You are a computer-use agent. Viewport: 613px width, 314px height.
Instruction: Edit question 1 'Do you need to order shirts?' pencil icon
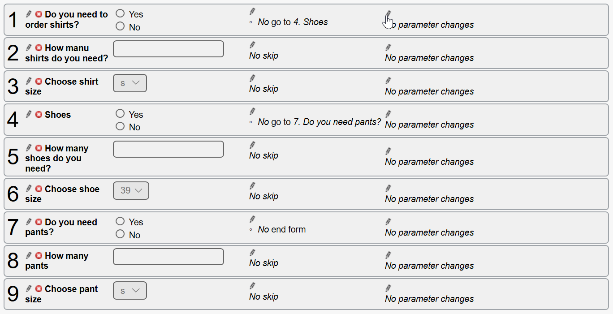pyautogui.click(x=29, y=14)
